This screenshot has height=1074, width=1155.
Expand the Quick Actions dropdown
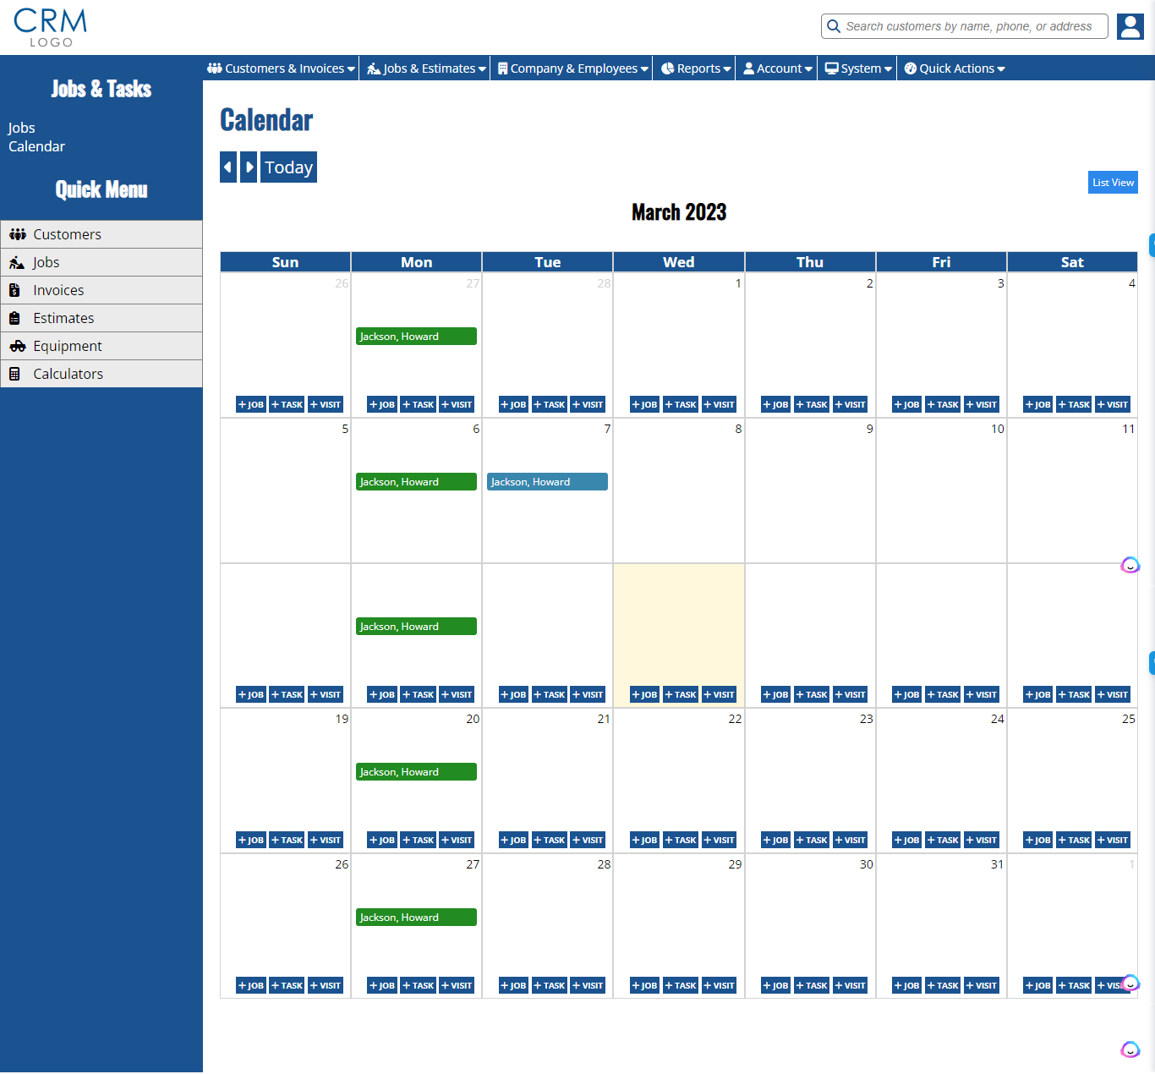pyautogui.click(x=955, y=68)
